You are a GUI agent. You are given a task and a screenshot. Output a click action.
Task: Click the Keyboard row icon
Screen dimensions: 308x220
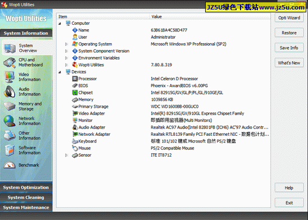click(75, 141)
